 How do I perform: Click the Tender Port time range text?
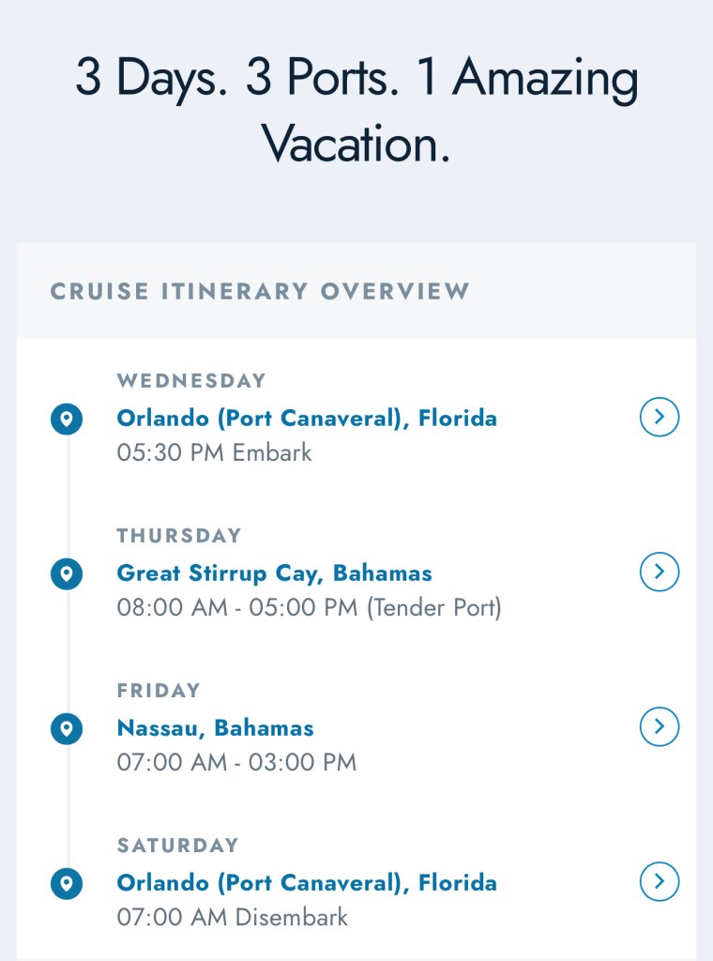309,608
